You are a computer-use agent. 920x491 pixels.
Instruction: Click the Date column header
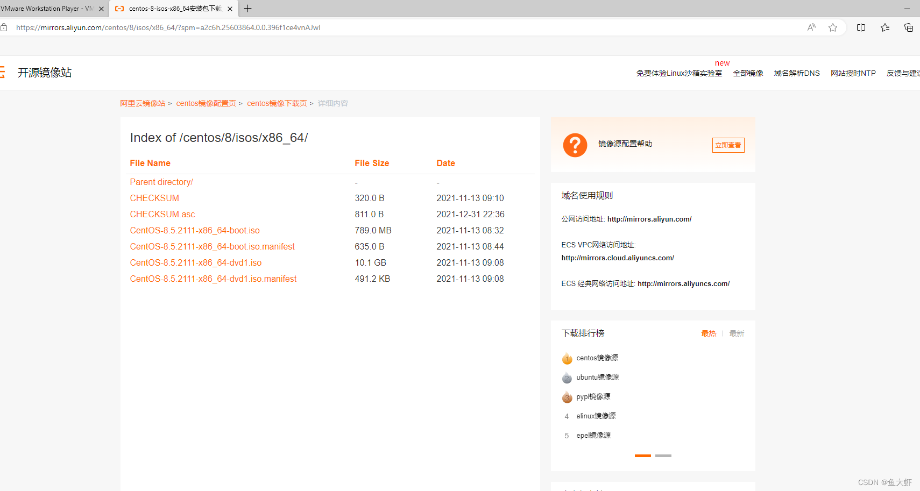pos(445,163)
